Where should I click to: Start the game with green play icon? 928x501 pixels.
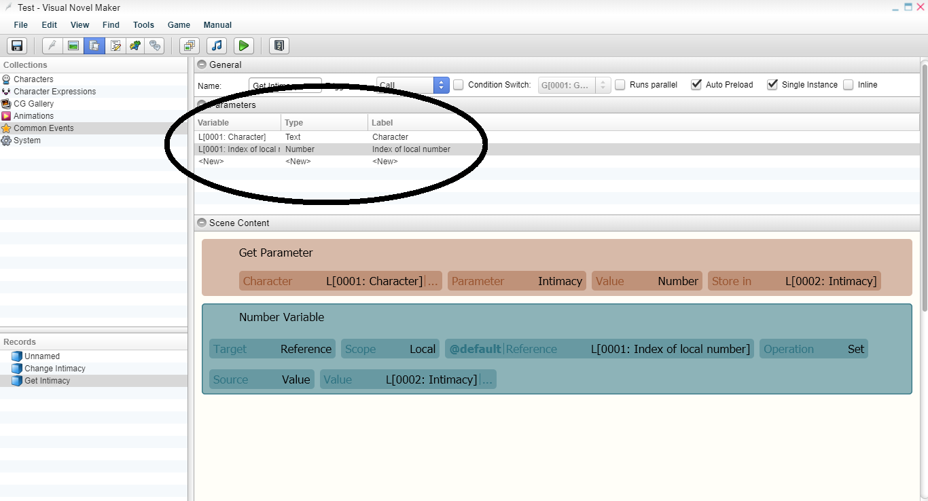click(244, 46)
